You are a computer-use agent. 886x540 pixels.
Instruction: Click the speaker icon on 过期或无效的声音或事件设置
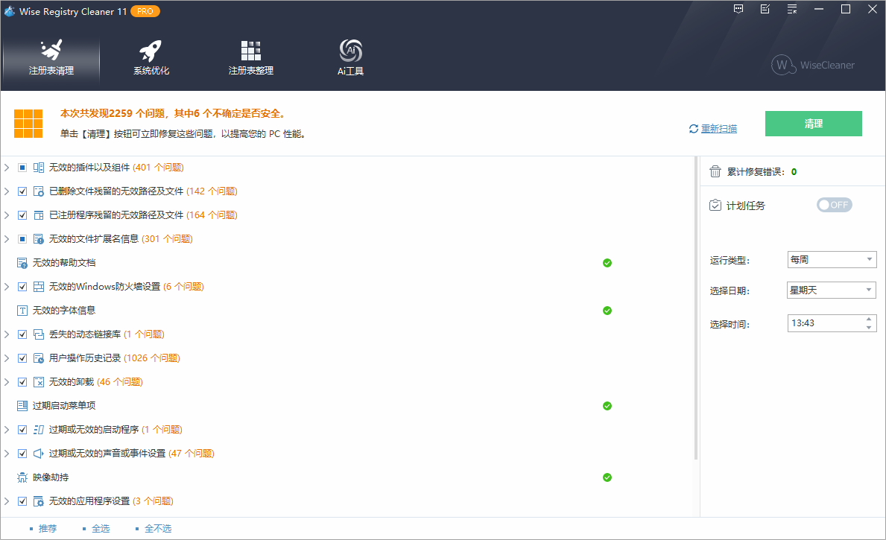pyautogui.click(x=39, y=453)
